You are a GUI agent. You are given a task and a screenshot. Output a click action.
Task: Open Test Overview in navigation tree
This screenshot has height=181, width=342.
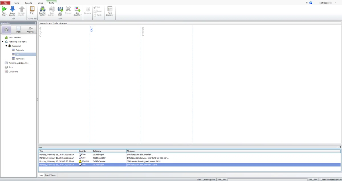coord(15,37)
